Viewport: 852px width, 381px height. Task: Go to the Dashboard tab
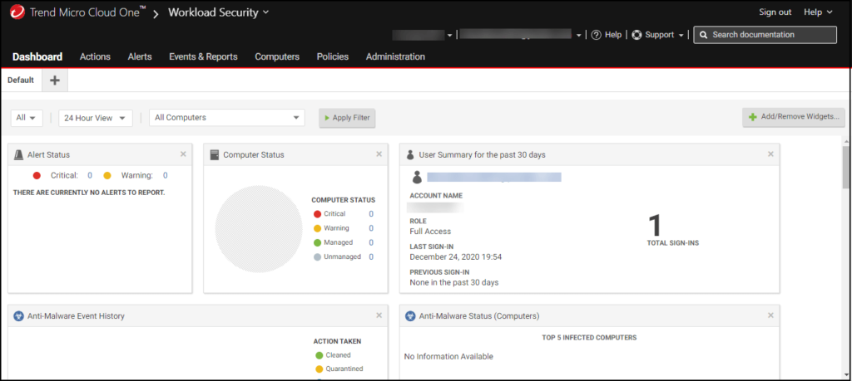click(37, 56)
